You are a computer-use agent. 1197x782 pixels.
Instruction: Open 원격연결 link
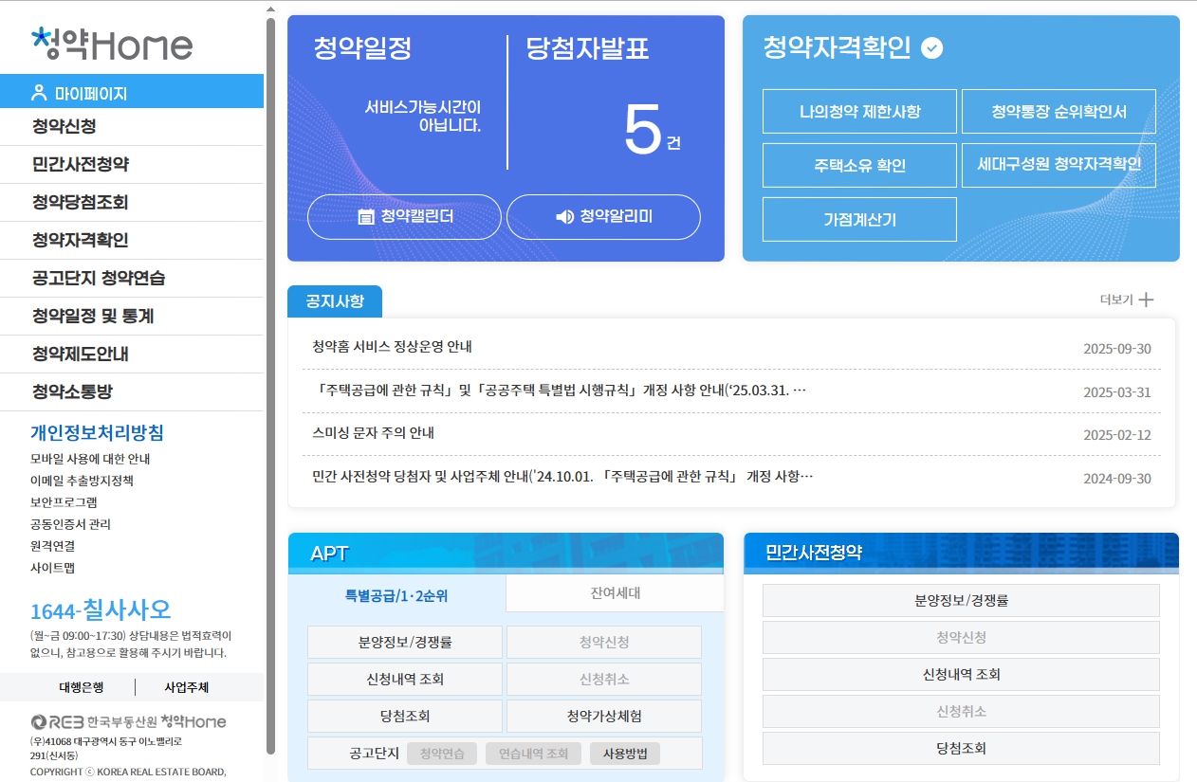point(53,546)
